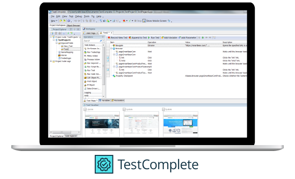Click the search icon in the Operations search box
The width and height of the screenshot is (295, 179).
101,41
